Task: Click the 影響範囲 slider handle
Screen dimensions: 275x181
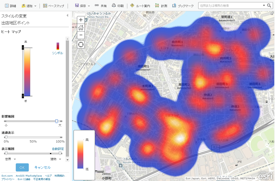Action: tap(57, 121)
